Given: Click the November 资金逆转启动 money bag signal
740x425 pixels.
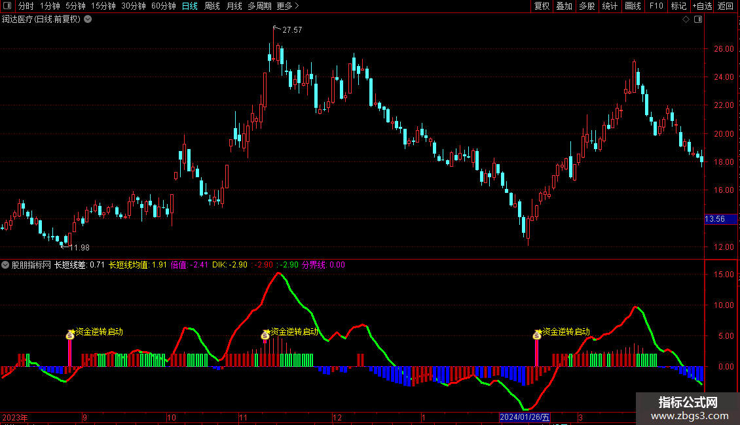Looking at the screenshot, I should pyautogui.click(x=265, y=335).
